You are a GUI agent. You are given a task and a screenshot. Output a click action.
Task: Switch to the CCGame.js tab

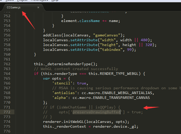(x=14, y=7)
